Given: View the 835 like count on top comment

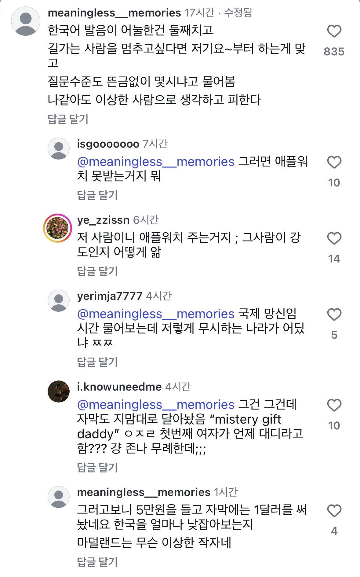Looking at the screenshot, I should [x=334, y=51].
